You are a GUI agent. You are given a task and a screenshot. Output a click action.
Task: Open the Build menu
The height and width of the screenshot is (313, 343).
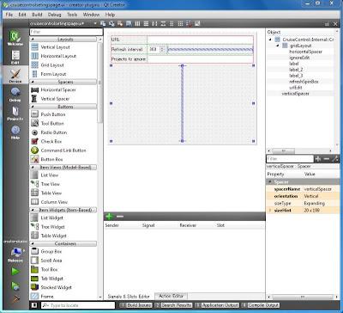pos(37,15)
